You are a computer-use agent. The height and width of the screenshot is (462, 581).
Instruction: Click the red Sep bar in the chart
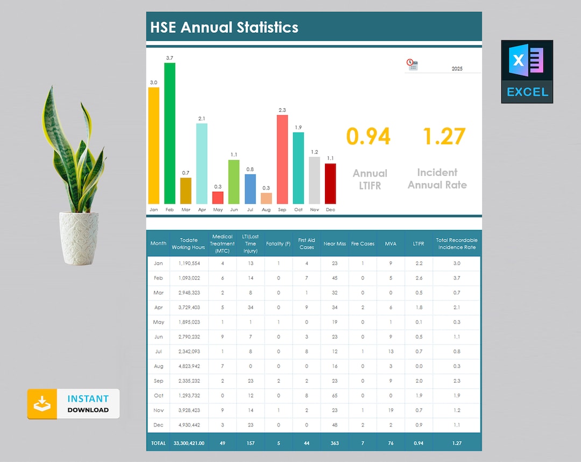[x=282, y=159]
